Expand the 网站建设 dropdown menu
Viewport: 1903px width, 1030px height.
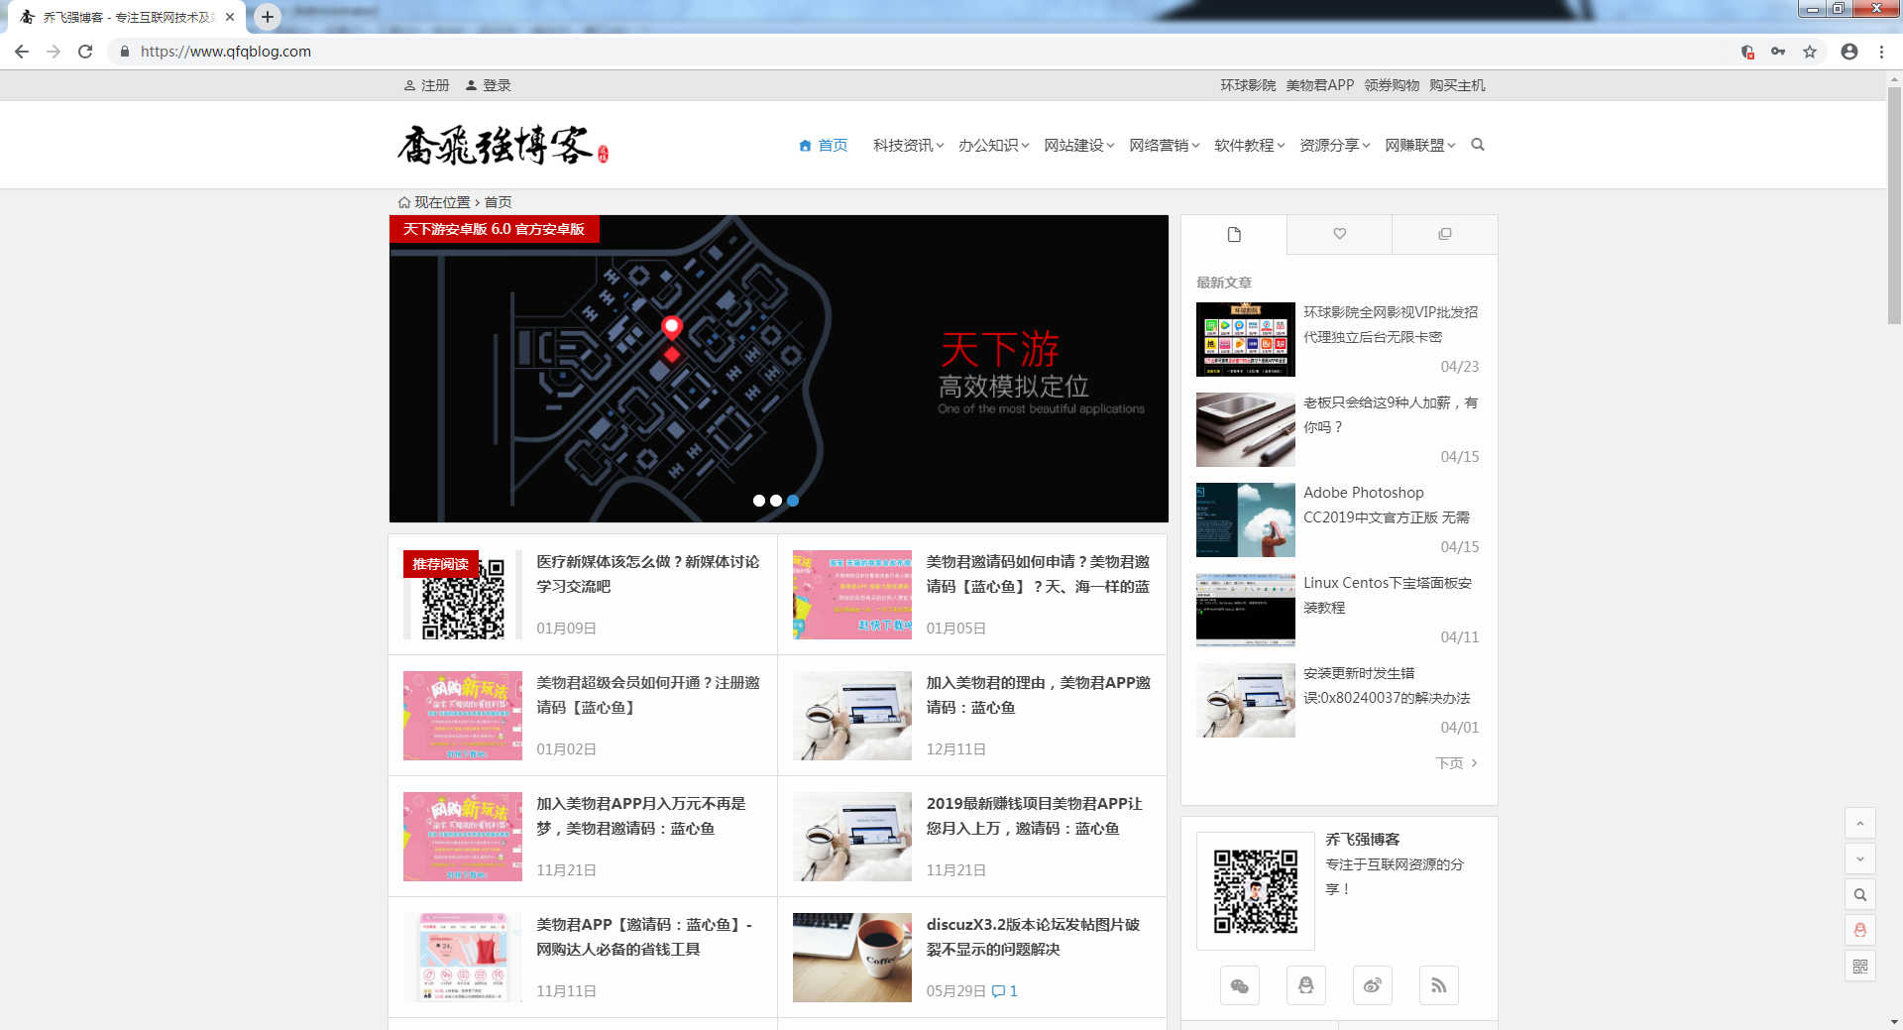tap(1078, 146)
